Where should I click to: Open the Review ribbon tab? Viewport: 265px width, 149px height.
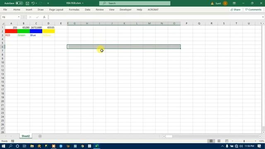pyautogui.click(x=100, y=10)
